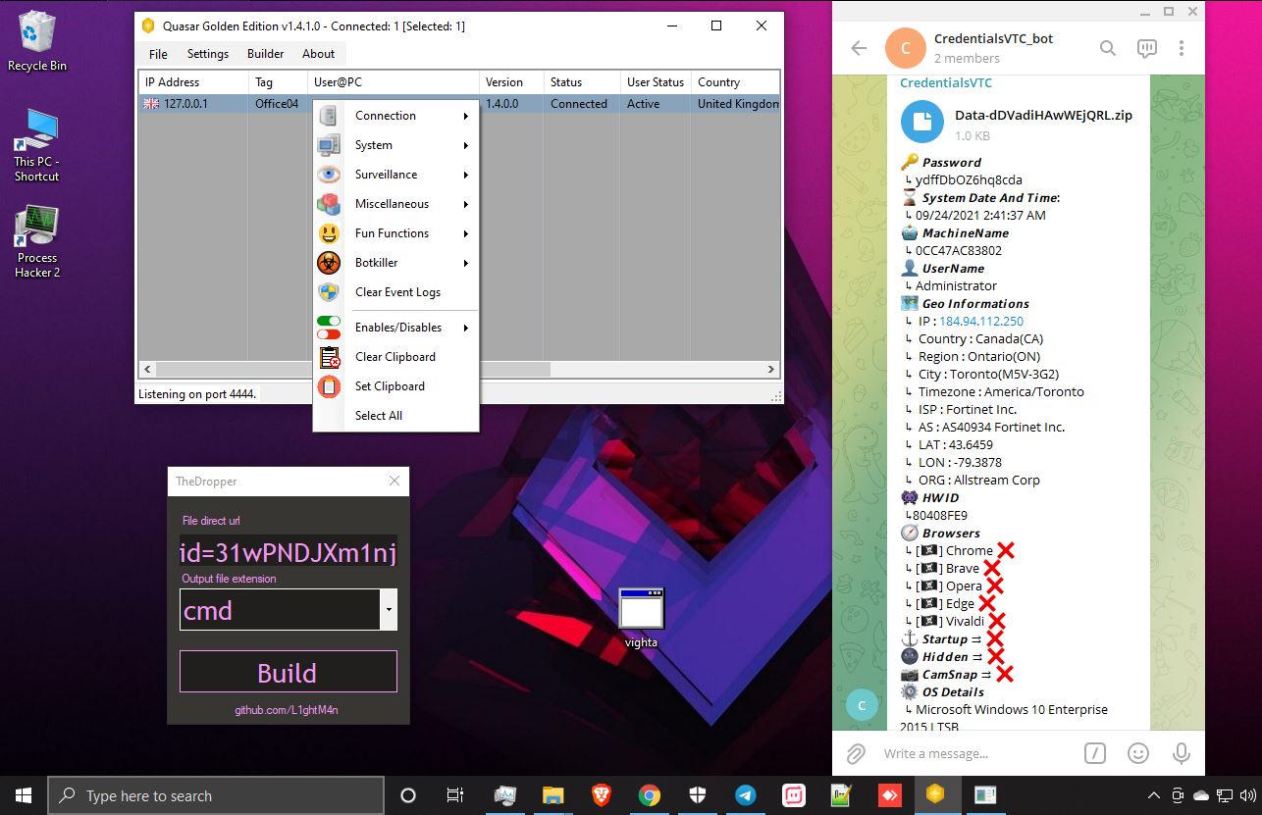The image size is (1262, 815).
Task: Click the Windows Start button
Action: (x=24, y=795)
